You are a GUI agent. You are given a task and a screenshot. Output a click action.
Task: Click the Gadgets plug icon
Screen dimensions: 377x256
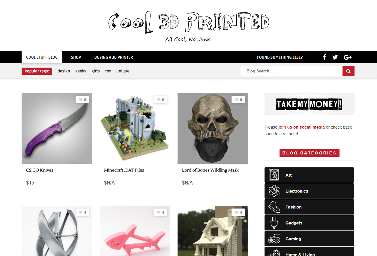pyautogui.click(x=274, y=223)
